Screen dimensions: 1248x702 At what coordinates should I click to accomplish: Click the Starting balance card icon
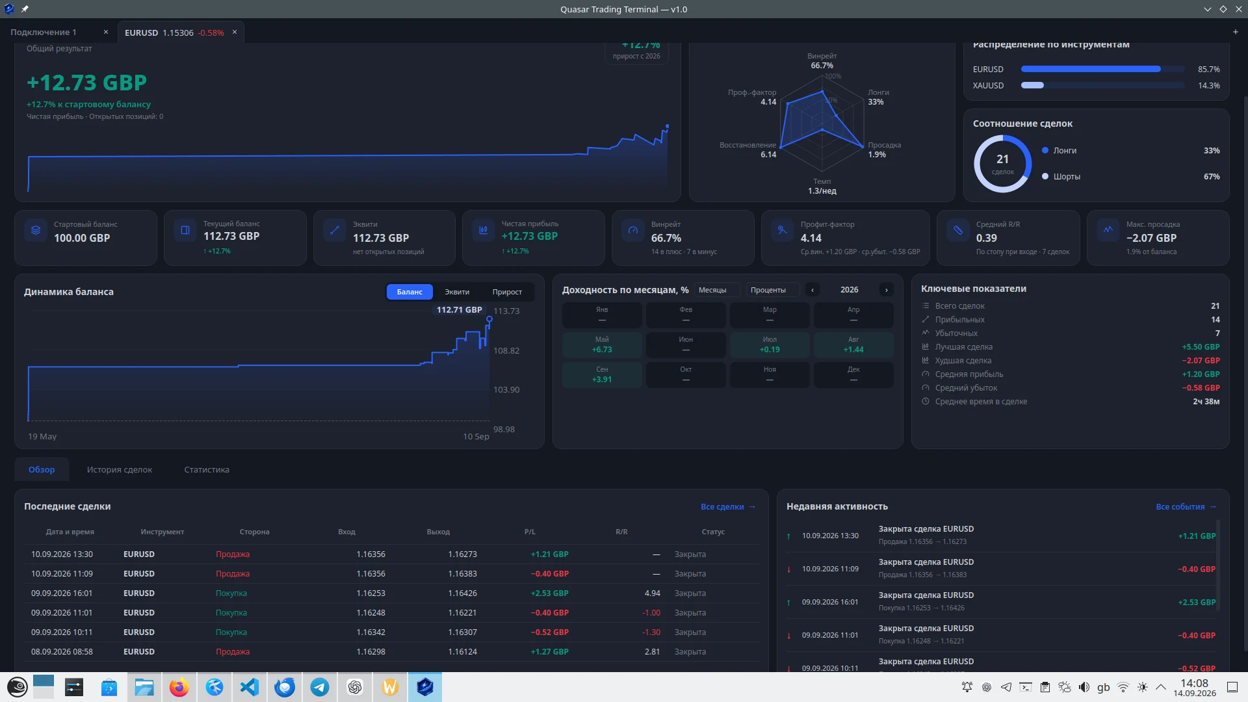pyautogui.click(x=36, y=230)
